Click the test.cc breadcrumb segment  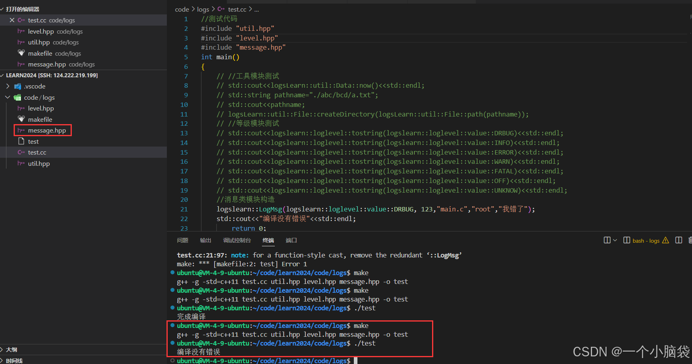(237, 9)
